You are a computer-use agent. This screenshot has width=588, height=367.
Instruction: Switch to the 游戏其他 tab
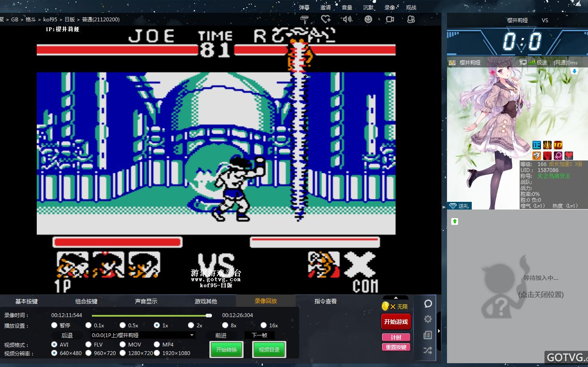pos(206,301)
